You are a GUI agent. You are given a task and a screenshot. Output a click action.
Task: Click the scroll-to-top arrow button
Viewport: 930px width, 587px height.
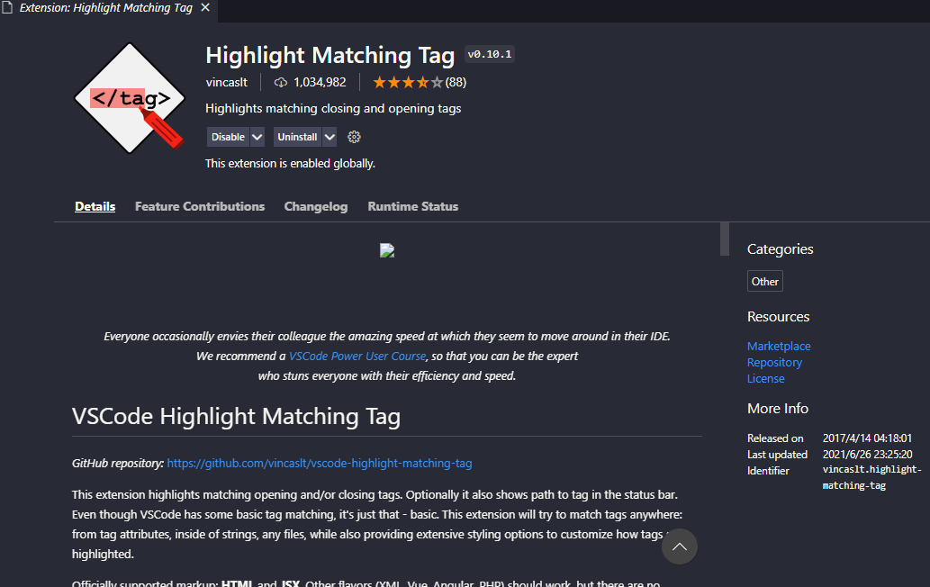click(x=680, y=546)
